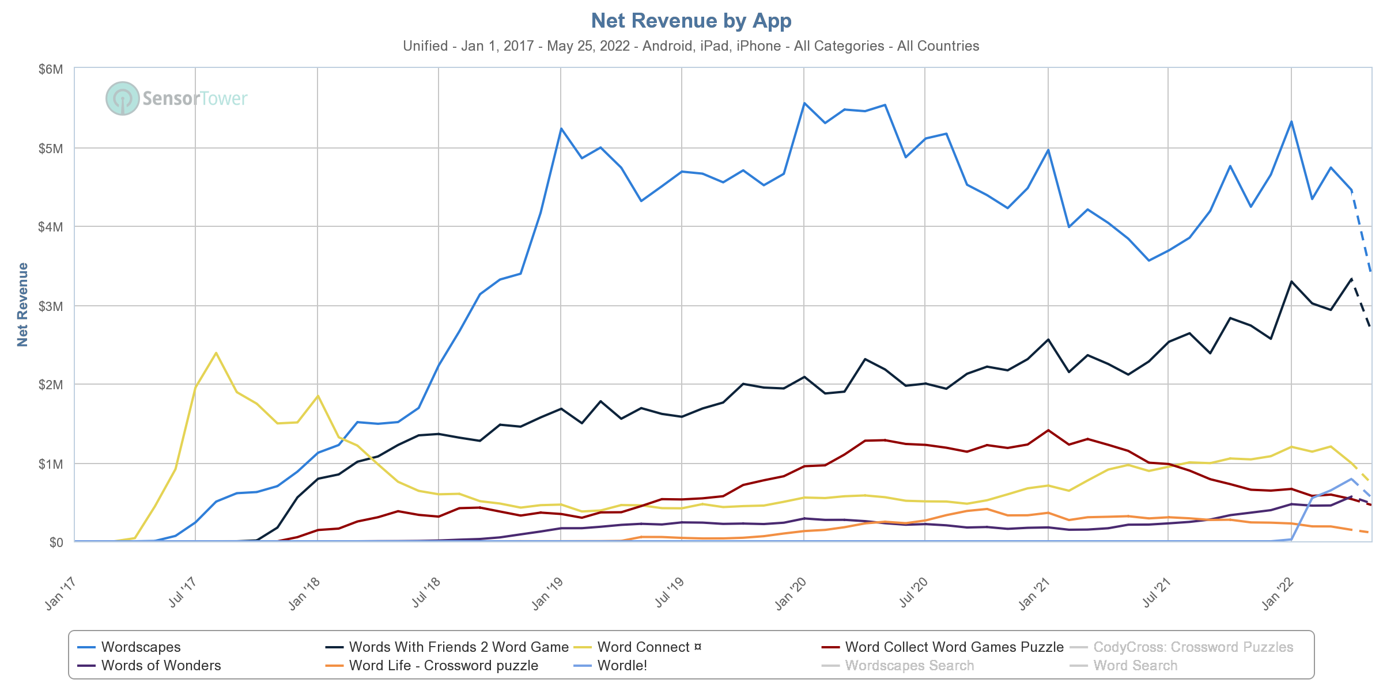Toggle Word Life - Crossword puzzle legend entry

tap(432, 666)
